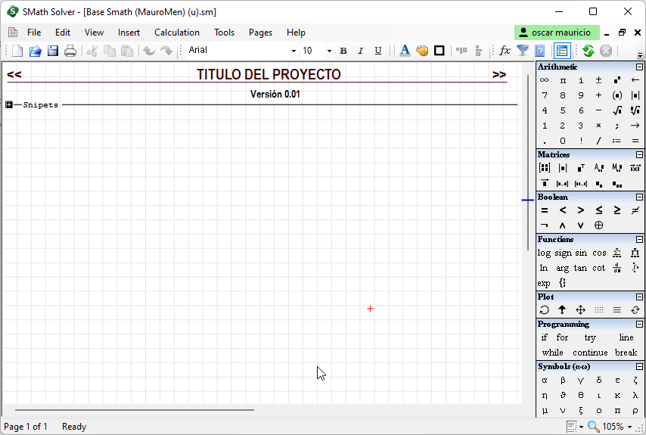Toggle italic text formatting
This screenshot has width=646, height=435.
360,51
